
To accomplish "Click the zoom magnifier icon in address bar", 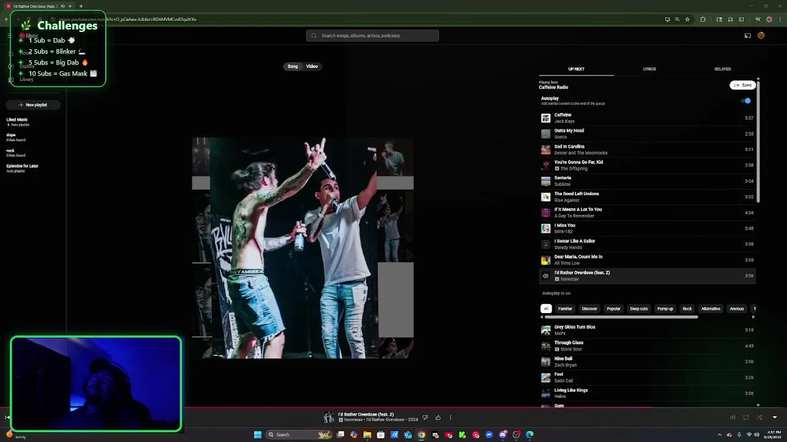I will pyautogui.click(x=678, y=19).
